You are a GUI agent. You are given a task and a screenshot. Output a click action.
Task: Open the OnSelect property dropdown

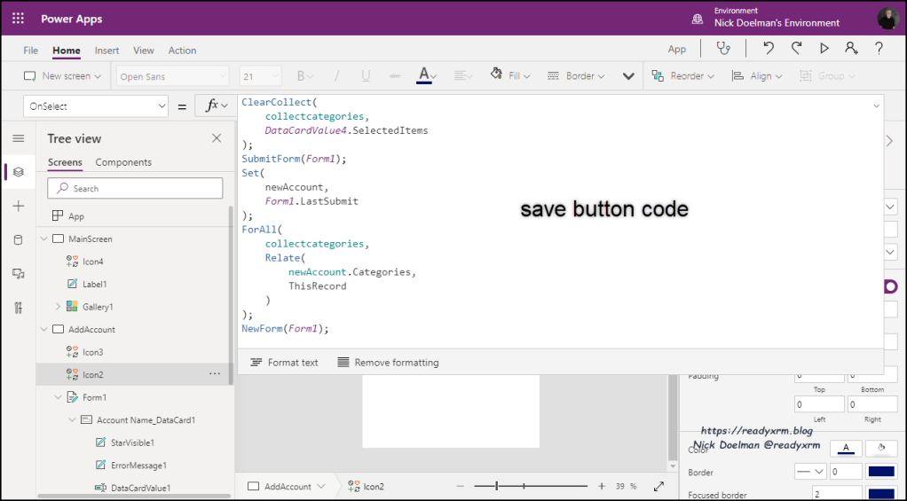point(96,106)
